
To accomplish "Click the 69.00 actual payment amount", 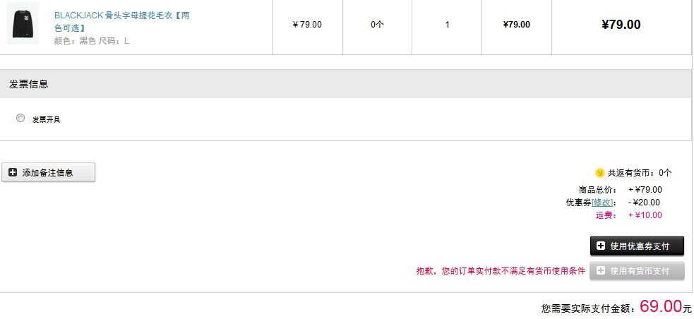I will 661,306.
